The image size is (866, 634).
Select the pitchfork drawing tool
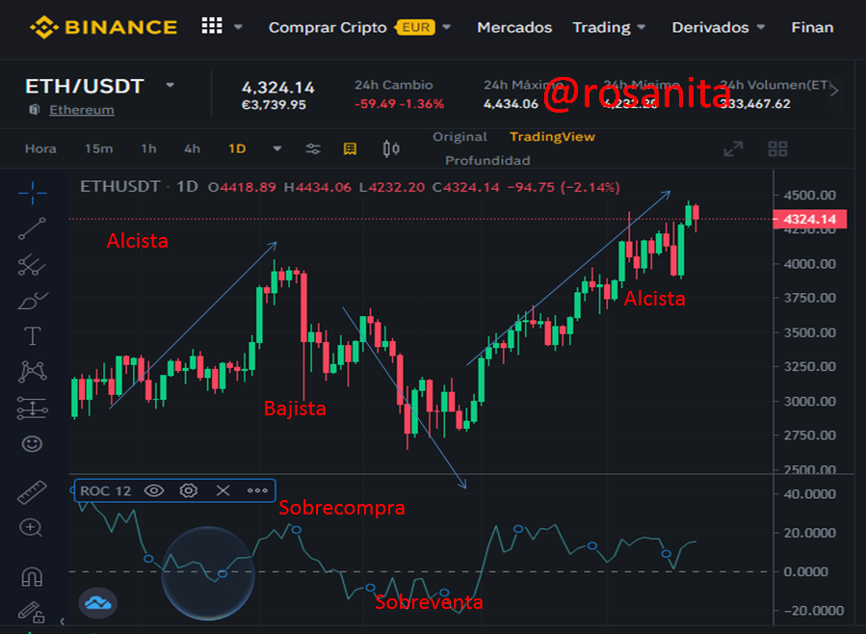(x=33, y=265)
